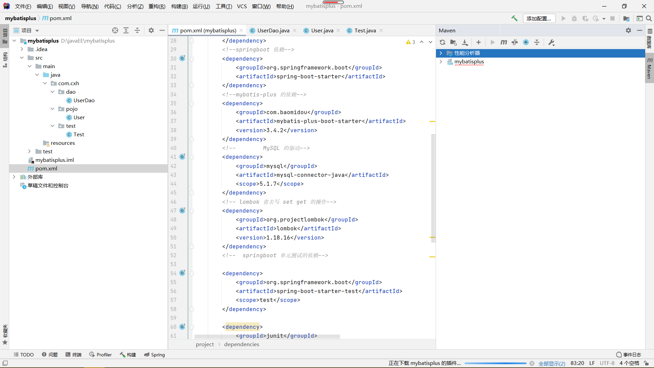Open the TODO tool window
Image resolution: width=654 pixels, height=368 pixels.
[x=24, y=355]
